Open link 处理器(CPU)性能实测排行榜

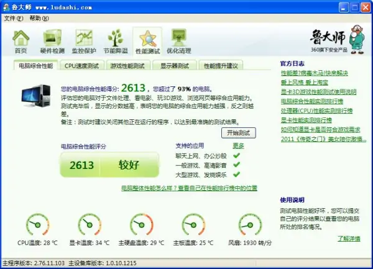(x=316, y=111)
